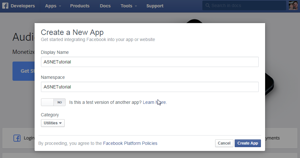Click the search magnifier icon
300x158 pixels.
tap(207, 5)
